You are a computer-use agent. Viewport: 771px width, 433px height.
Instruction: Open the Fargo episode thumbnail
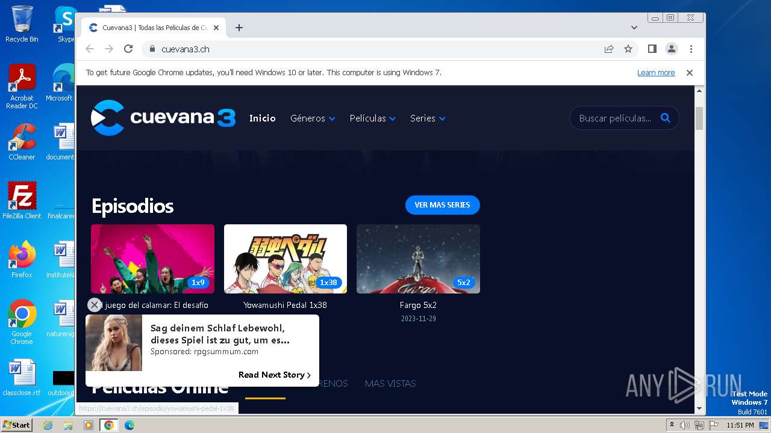coord(418,259)
